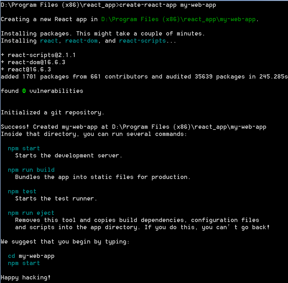Click the text 'added 1701 packages from 661 contributors'
Screen dimensions: 288x283
(74, 76)
